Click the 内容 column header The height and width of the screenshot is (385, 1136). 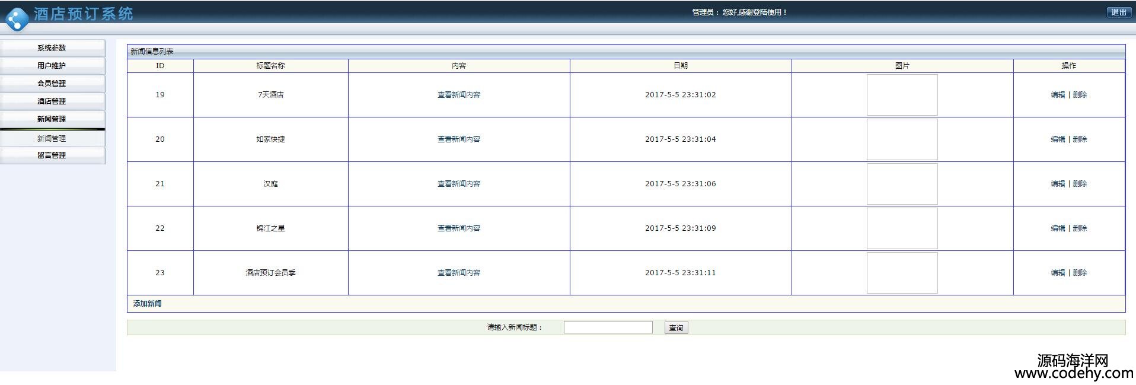click(x=459, y=66)
